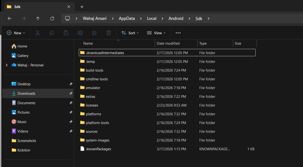Open the New item dropdown

(16, 33)
